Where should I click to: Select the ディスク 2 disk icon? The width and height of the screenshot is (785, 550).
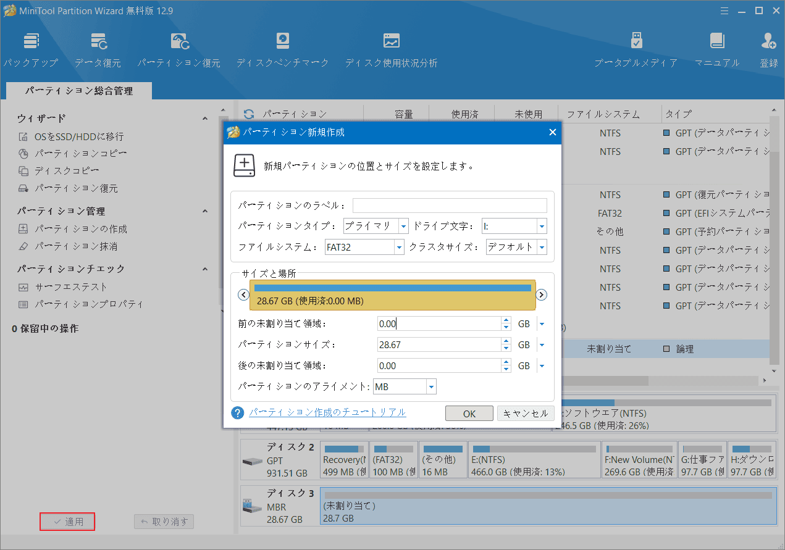pos(252,461)
